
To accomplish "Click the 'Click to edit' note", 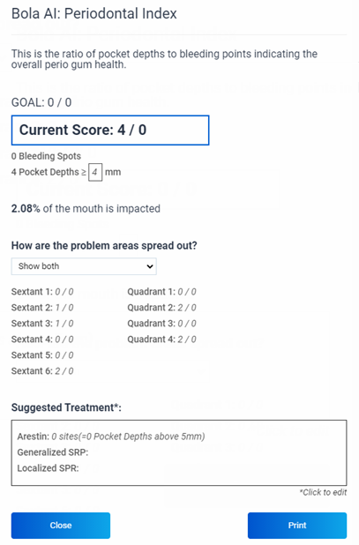I will click(323, 492).
